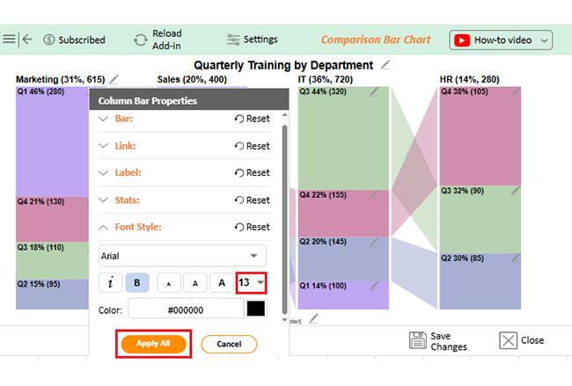Click the Cancel button
The height and width of the screenshot is (386, 572).
tap(229, 344)
